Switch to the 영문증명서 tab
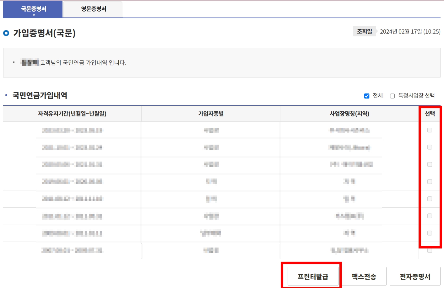 (93, 9)
